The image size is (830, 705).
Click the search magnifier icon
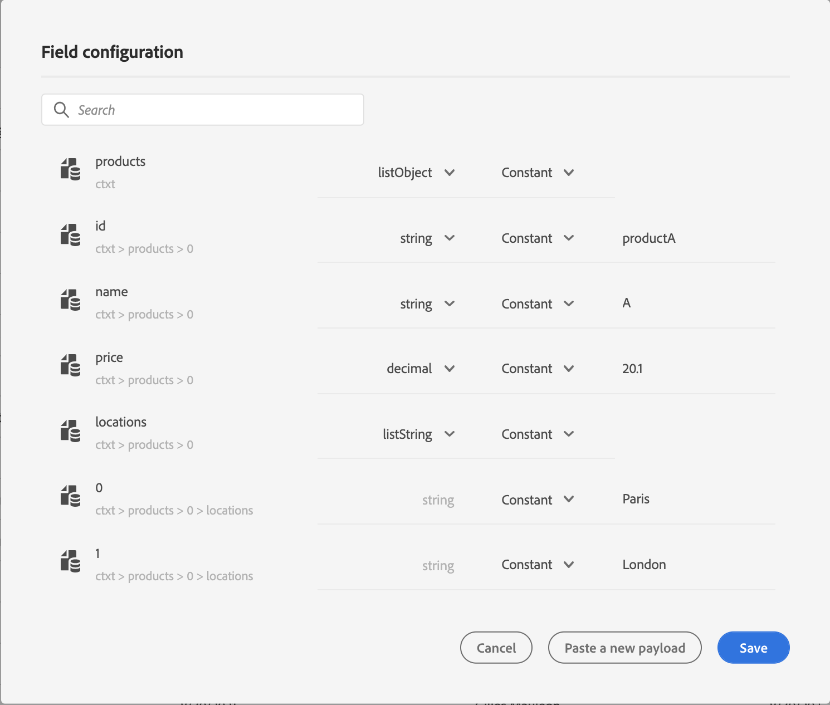tap(61, 110)
